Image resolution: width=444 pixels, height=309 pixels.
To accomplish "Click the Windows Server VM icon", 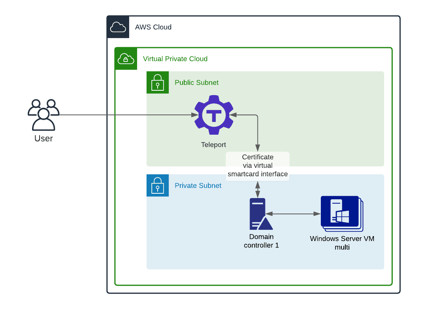I will pyautogui.click(x=341, y=214).
